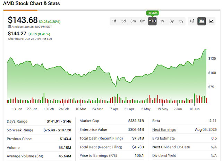This screenshot has height=161, width=222.
Task: Click the 18.95% YTD return badge
Action: 152,13
